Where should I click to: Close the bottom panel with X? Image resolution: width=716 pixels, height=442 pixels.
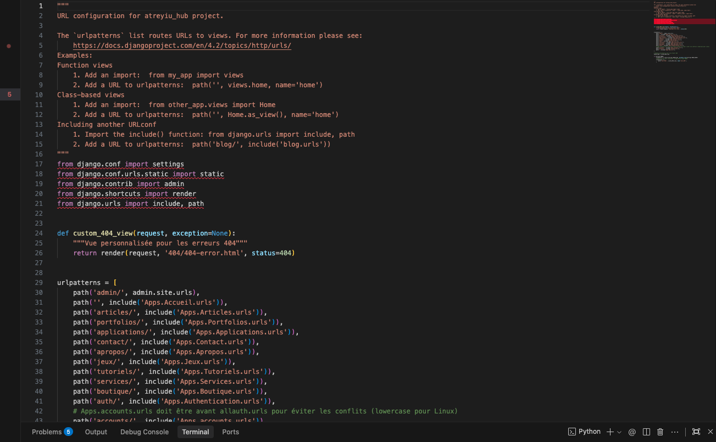pyautogui.click(x=709, y=432)
